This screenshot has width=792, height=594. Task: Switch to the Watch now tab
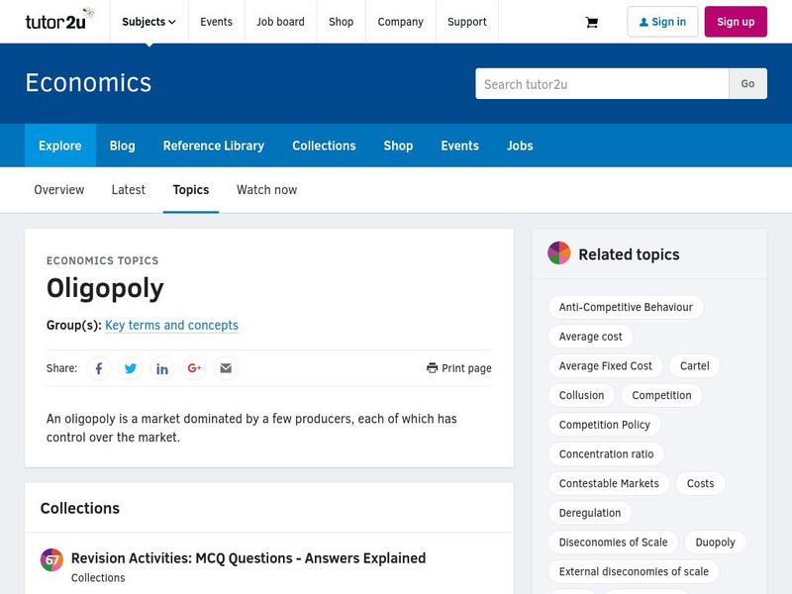pos(266,189)
